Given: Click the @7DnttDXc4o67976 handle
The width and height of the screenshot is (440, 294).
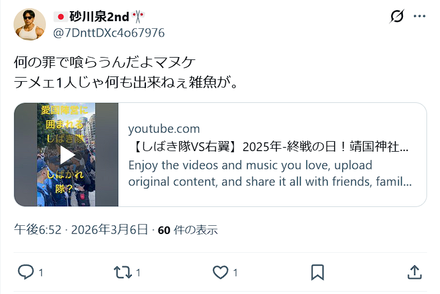Looking at the screenshot, I should coord(109,33).
